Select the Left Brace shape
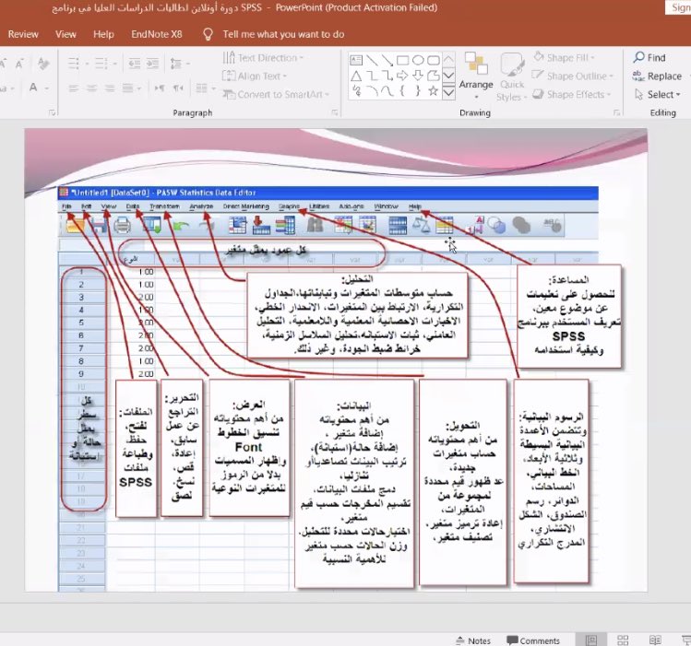Screen dimensions: 691x646 [x=403, y=91]
